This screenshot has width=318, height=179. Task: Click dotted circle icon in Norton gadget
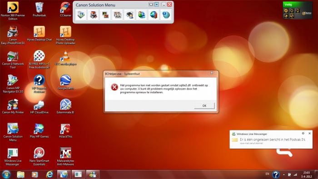292,10
